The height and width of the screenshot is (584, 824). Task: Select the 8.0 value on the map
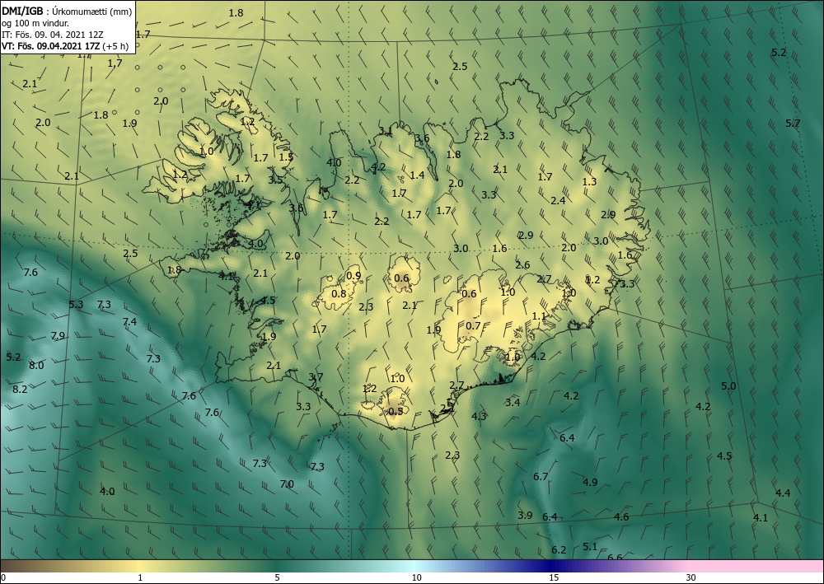coord(36,365)
